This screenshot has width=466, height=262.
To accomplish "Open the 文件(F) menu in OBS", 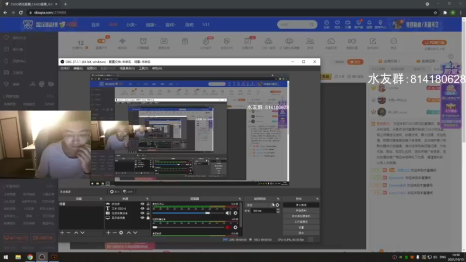I will 65,68.
